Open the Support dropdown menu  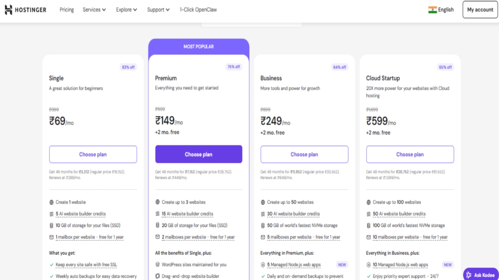pyautogui.click(x=158, y=10)
